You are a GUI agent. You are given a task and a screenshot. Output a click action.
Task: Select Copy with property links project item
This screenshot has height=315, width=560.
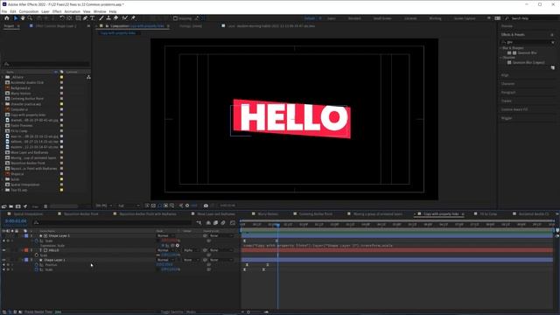28,115
